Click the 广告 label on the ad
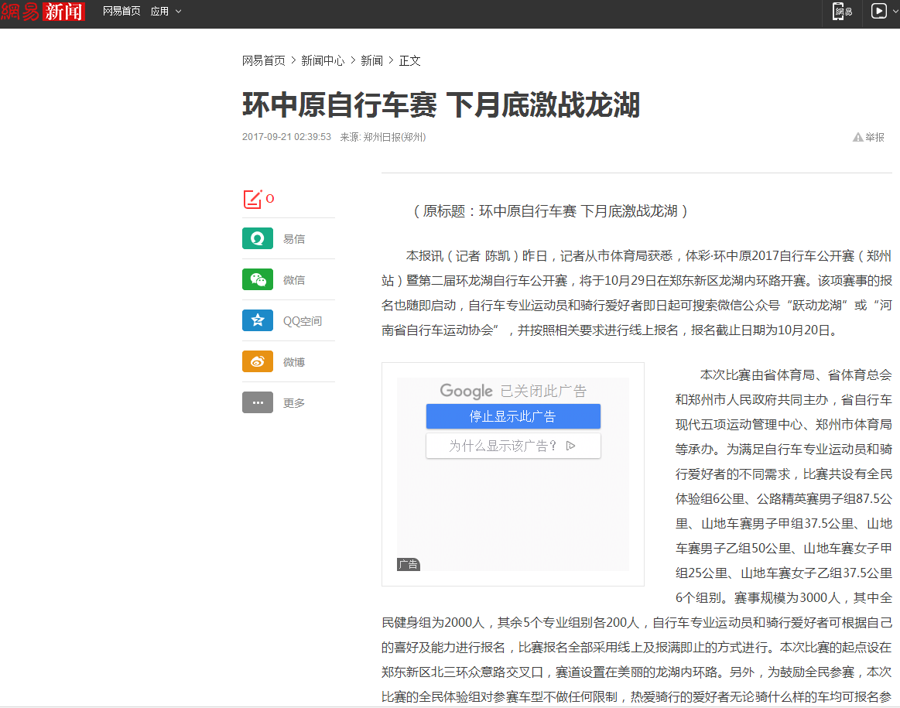 408,564
